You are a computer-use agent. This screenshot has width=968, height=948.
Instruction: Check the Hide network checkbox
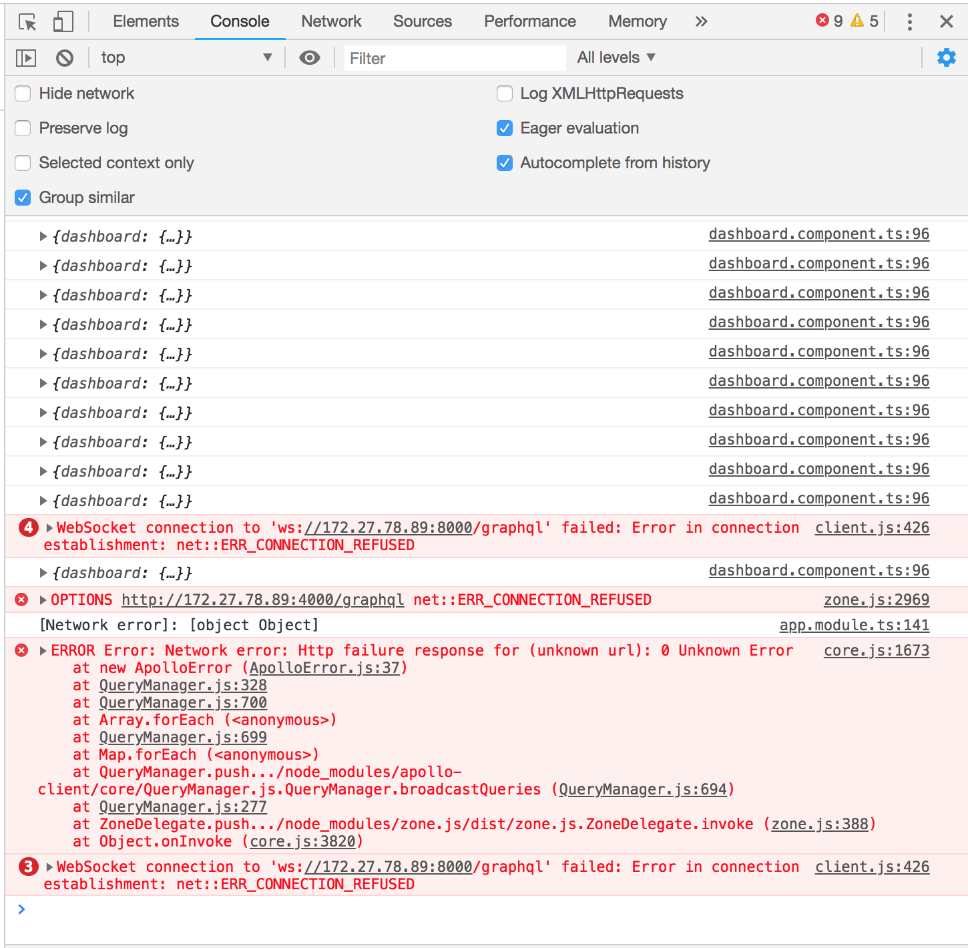pyautogui.click(x=23, y=93)
